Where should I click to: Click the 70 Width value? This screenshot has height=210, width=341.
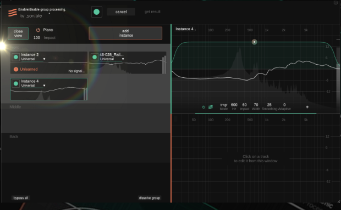point(256,105)
